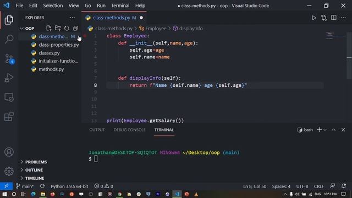The width and height of the screenshot is (352, 198).
Task: Open the Explorer view in activity bar
Action: pos(9,20)
